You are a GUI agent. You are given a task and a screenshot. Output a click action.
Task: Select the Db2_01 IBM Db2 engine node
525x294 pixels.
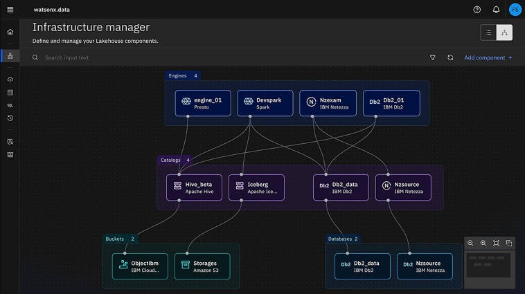coord(391,103)
